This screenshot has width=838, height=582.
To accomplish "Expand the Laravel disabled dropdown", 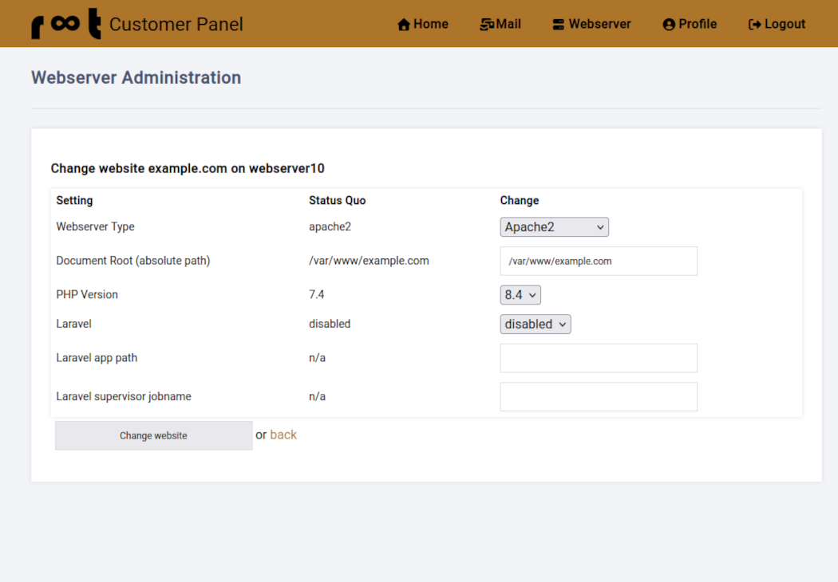I will 536,324.
